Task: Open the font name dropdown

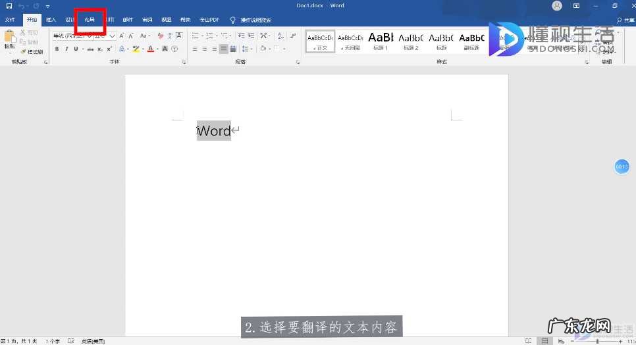Action: [90, 36]
